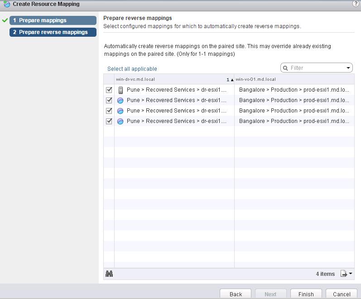This screenshot has height=299, width=361.
Task: Select fourth row Pune Recovered Services text
Action: (x=177, y=121)
